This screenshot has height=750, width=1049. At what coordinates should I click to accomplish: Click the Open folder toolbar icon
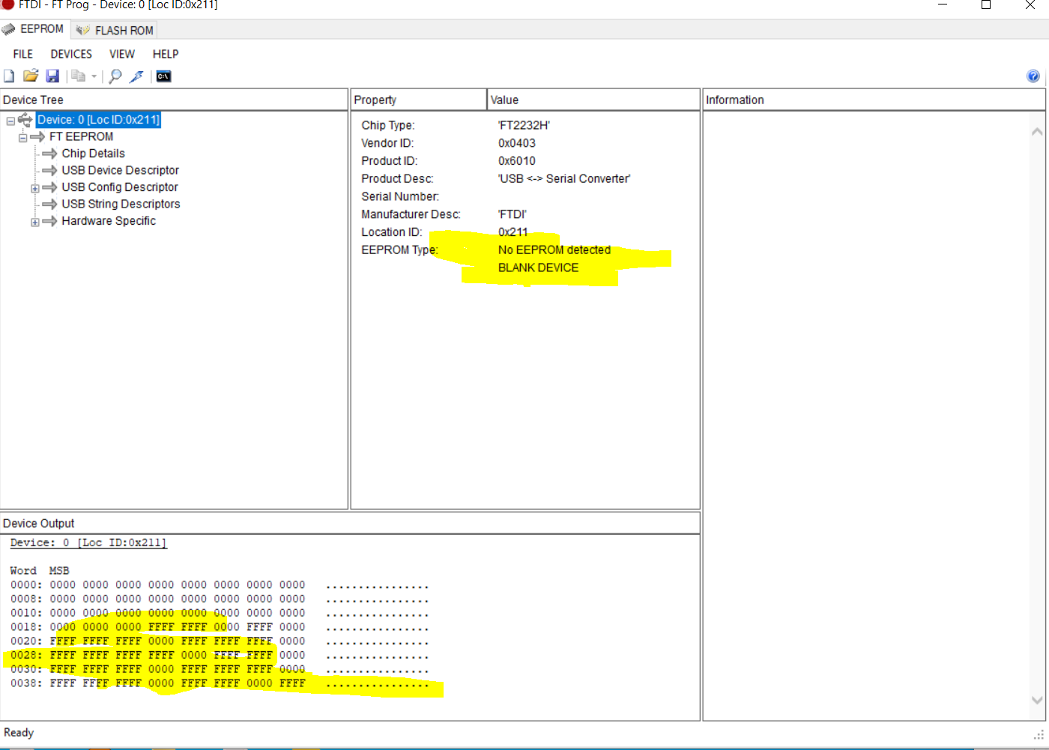(31, 76)
